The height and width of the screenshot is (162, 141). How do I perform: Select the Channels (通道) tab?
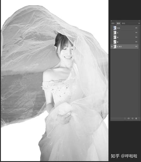pos(118,24)
